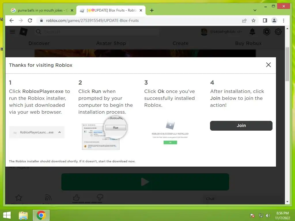Close the Blox Fruits tab

[141, 11]
